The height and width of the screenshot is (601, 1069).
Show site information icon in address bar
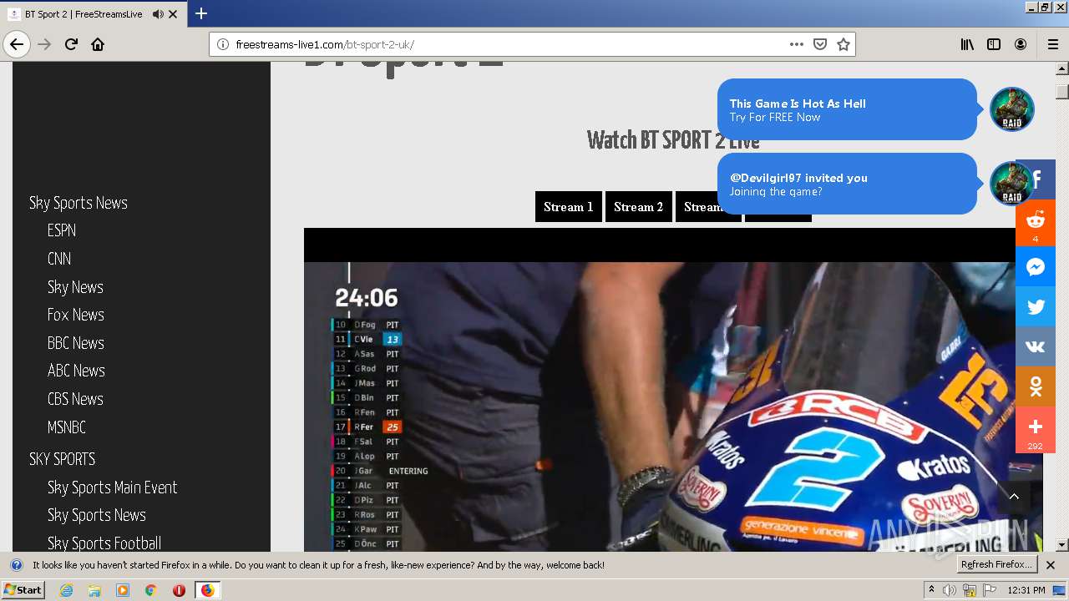point(223,44)
